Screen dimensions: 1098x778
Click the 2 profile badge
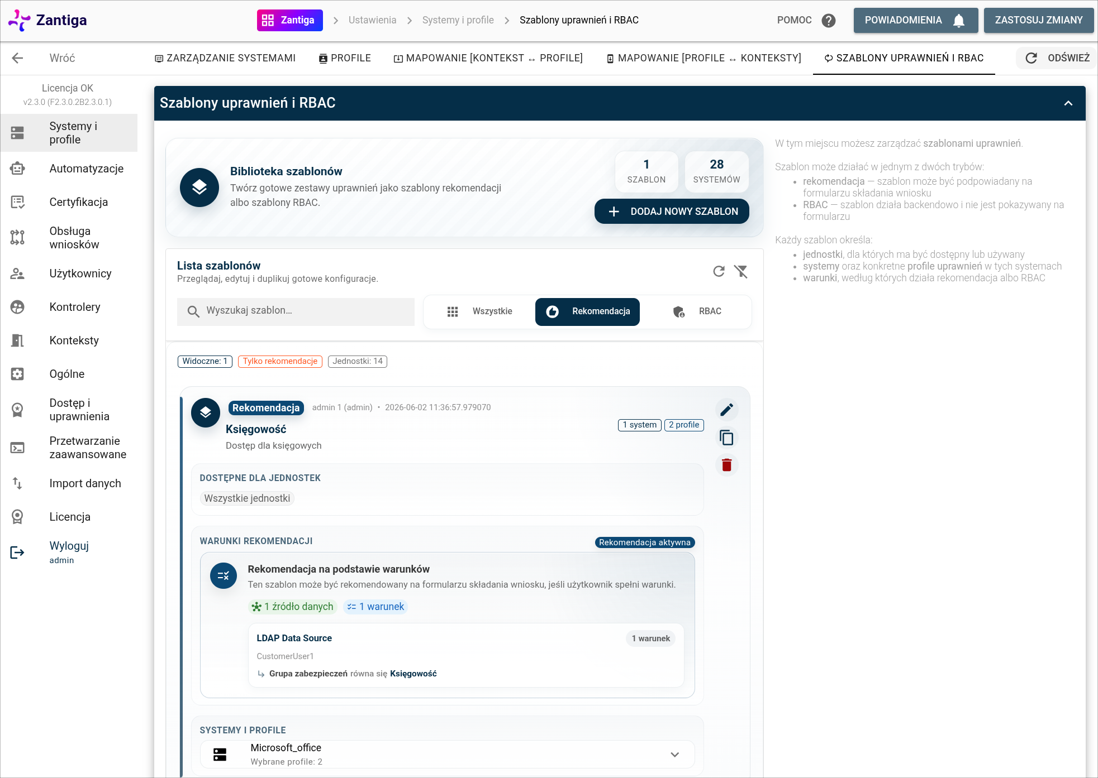click(x=684, y=425)
